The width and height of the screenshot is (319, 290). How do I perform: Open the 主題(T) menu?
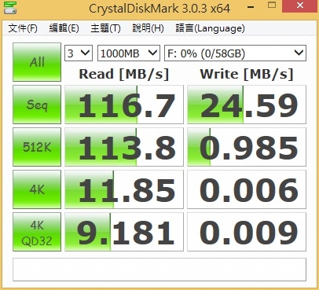[x=105, y=28]
